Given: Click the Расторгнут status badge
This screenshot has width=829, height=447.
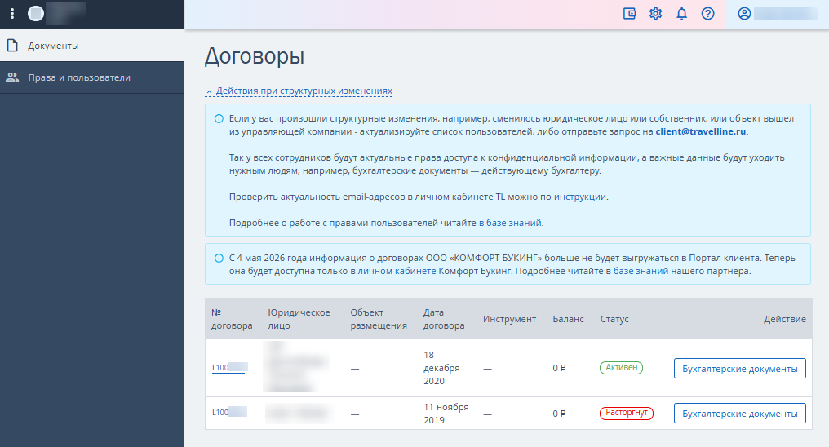Looking at the screenshot, I should [627, 413].
